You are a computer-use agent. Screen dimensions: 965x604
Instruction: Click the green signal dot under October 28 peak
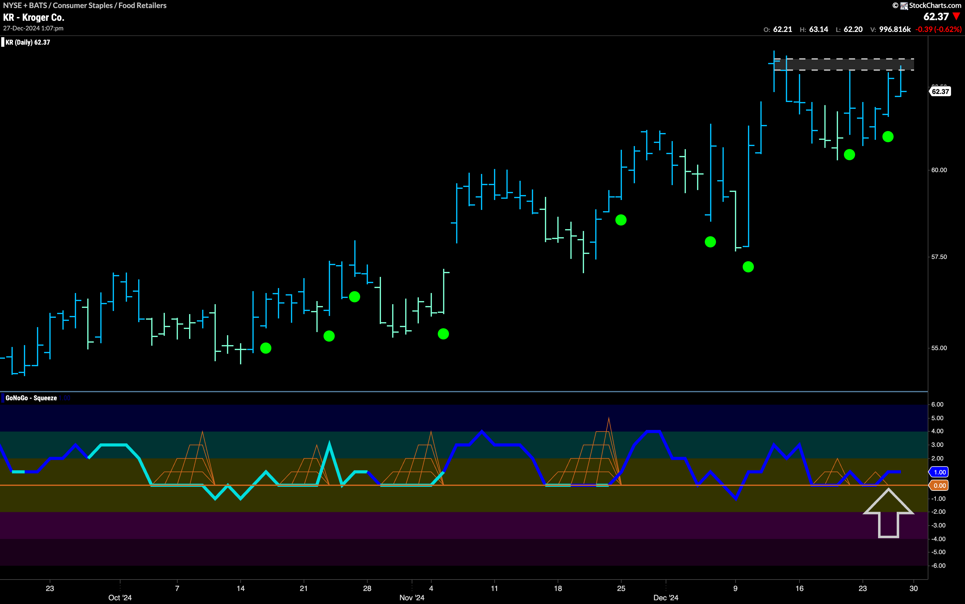click(x=354, y=297)
